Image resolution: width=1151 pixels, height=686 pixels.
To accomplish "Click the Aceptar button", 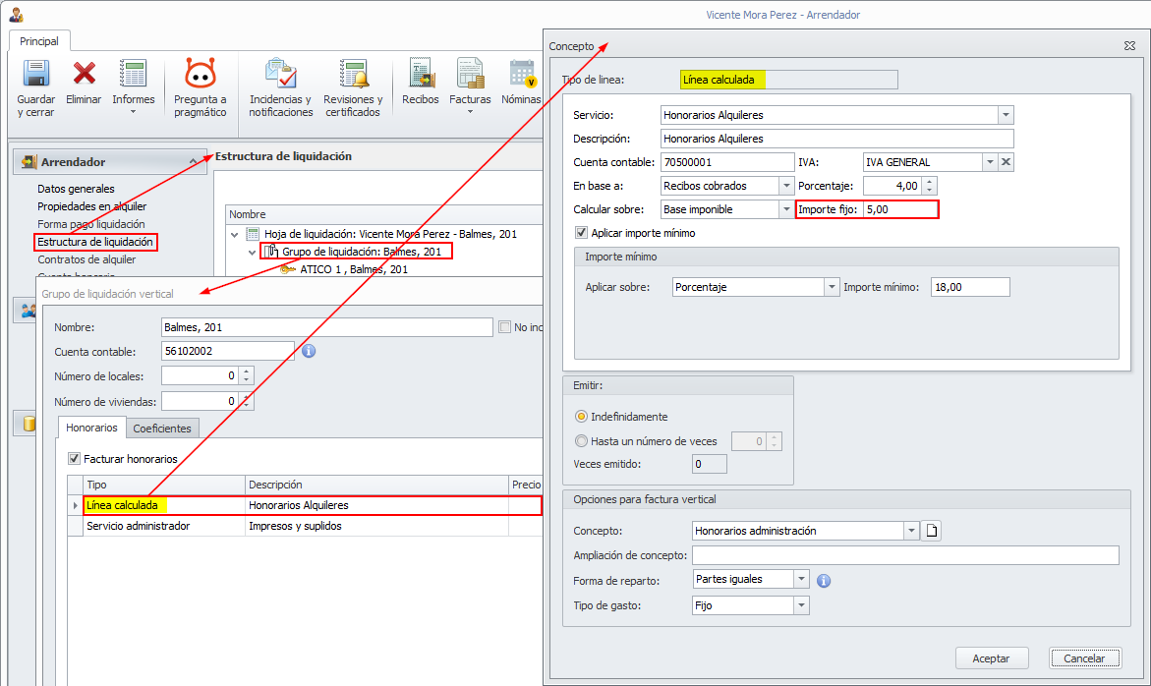I will (x=991, y=658).
